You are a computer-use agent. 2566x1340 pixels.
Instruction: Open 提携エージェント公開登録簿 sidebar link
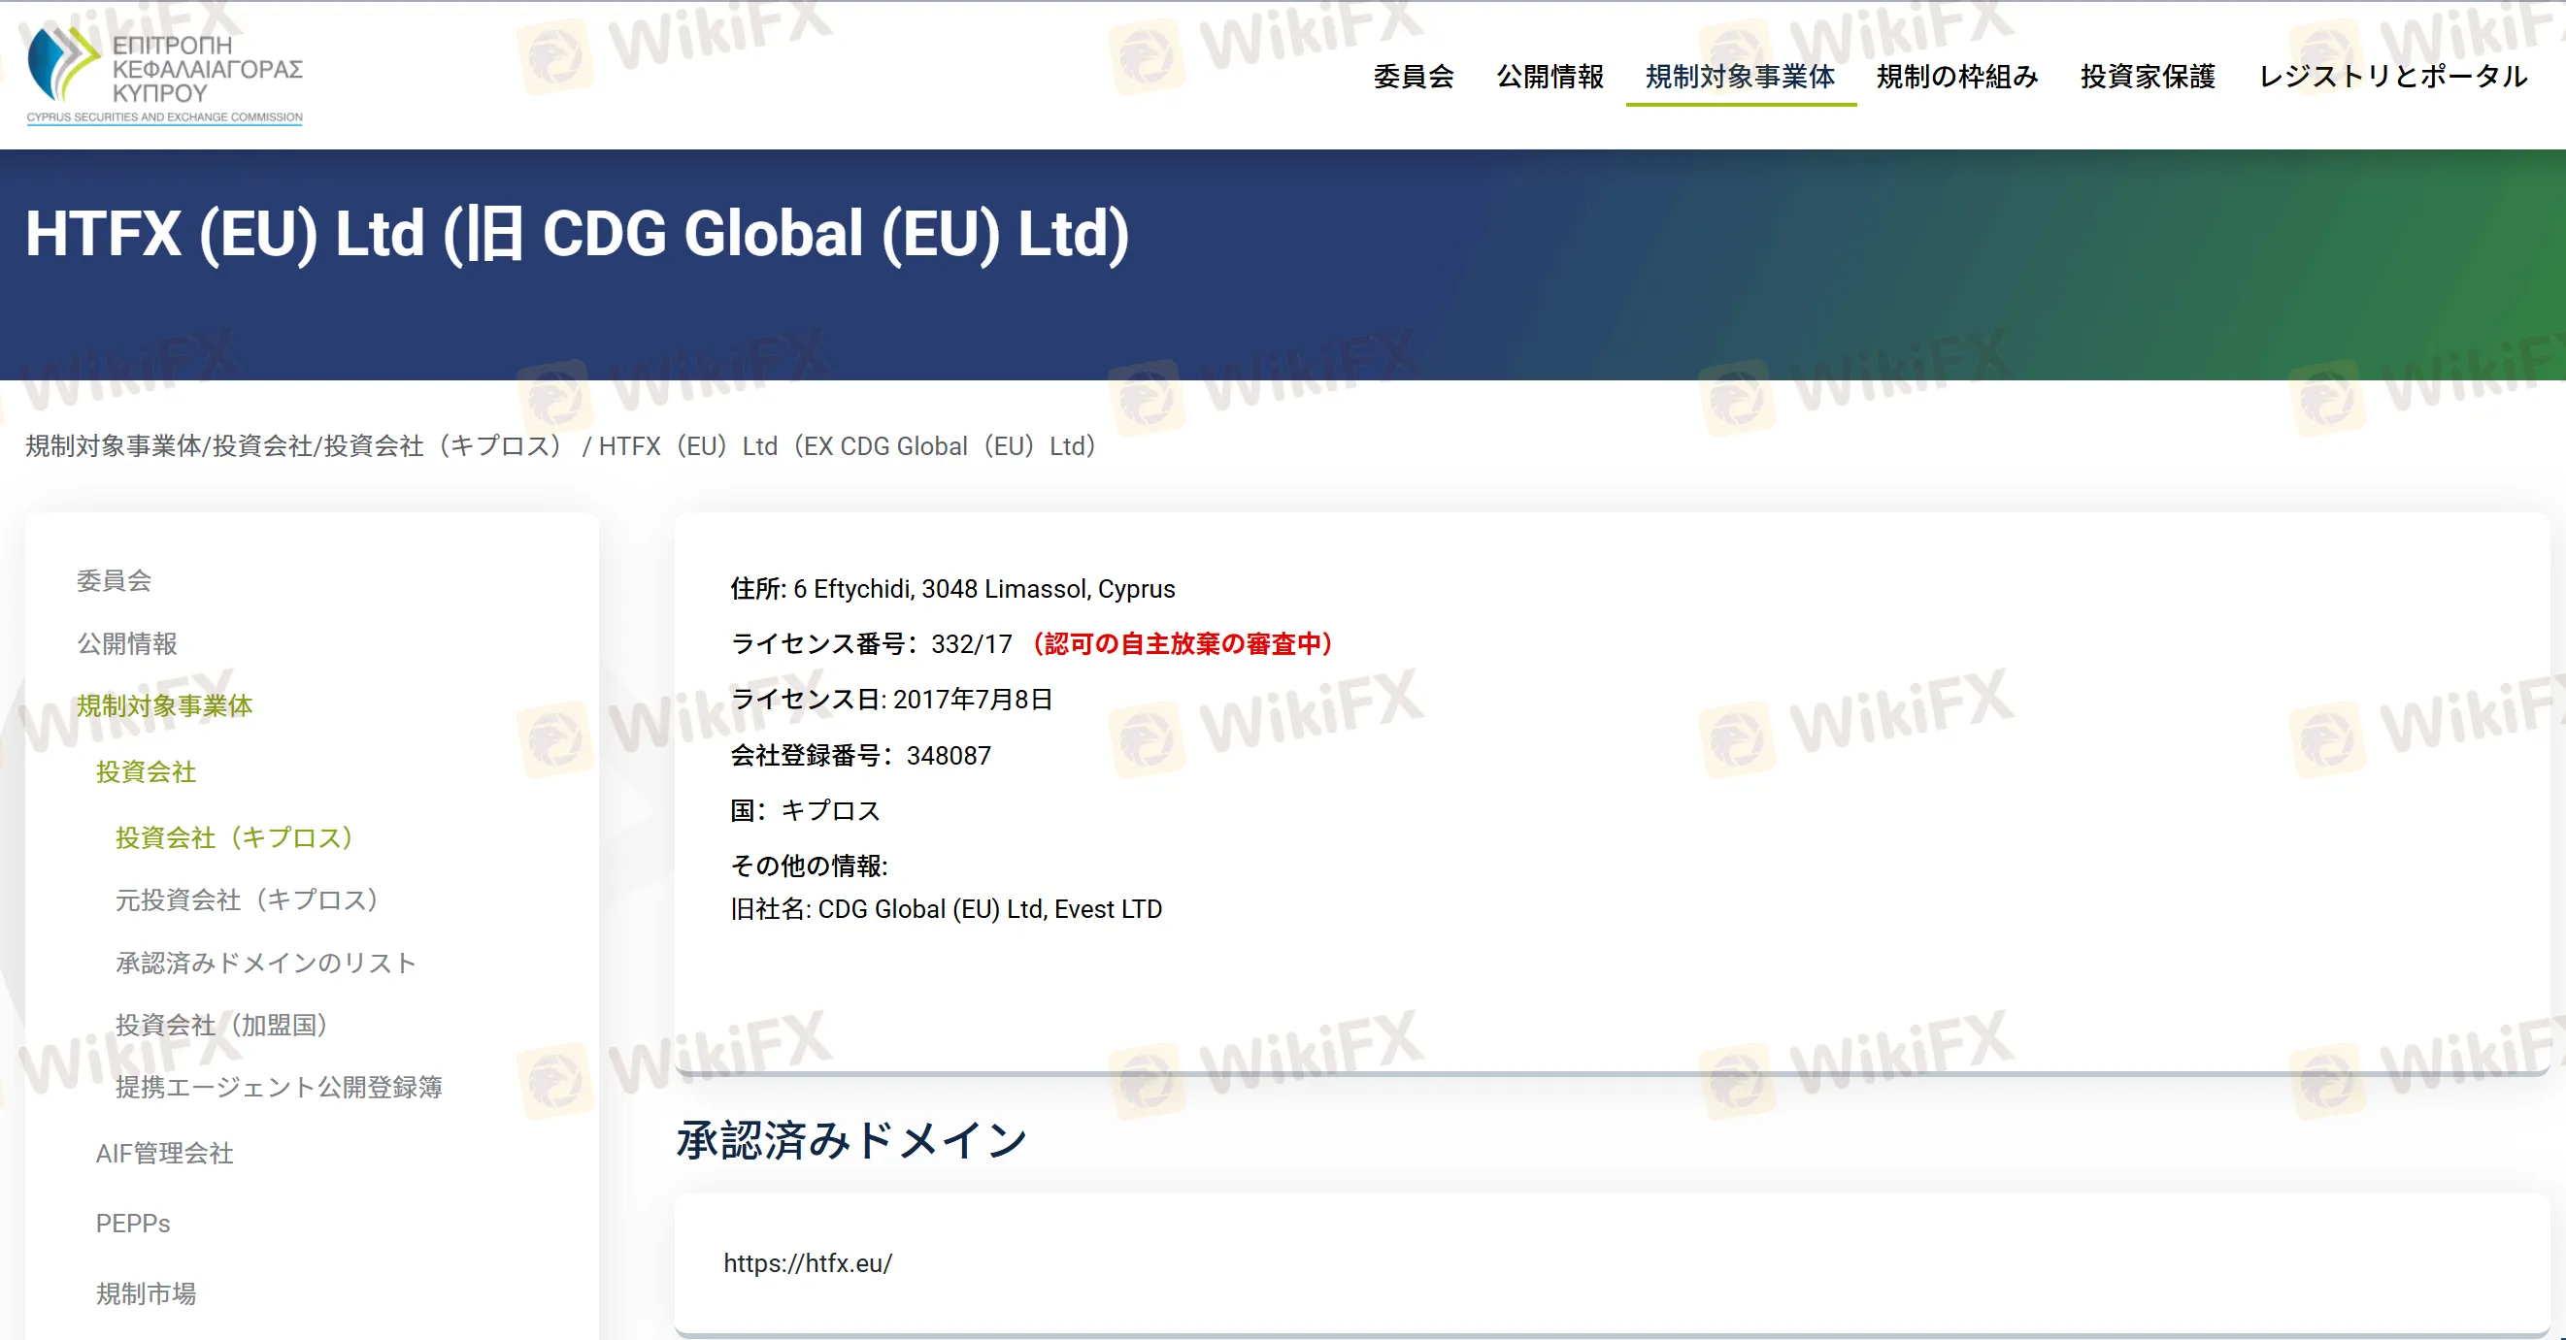point(279,1087)
